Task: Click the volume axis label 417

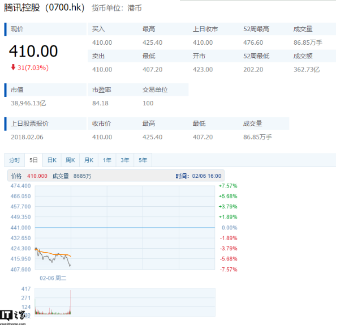Action: coord(26,289)
